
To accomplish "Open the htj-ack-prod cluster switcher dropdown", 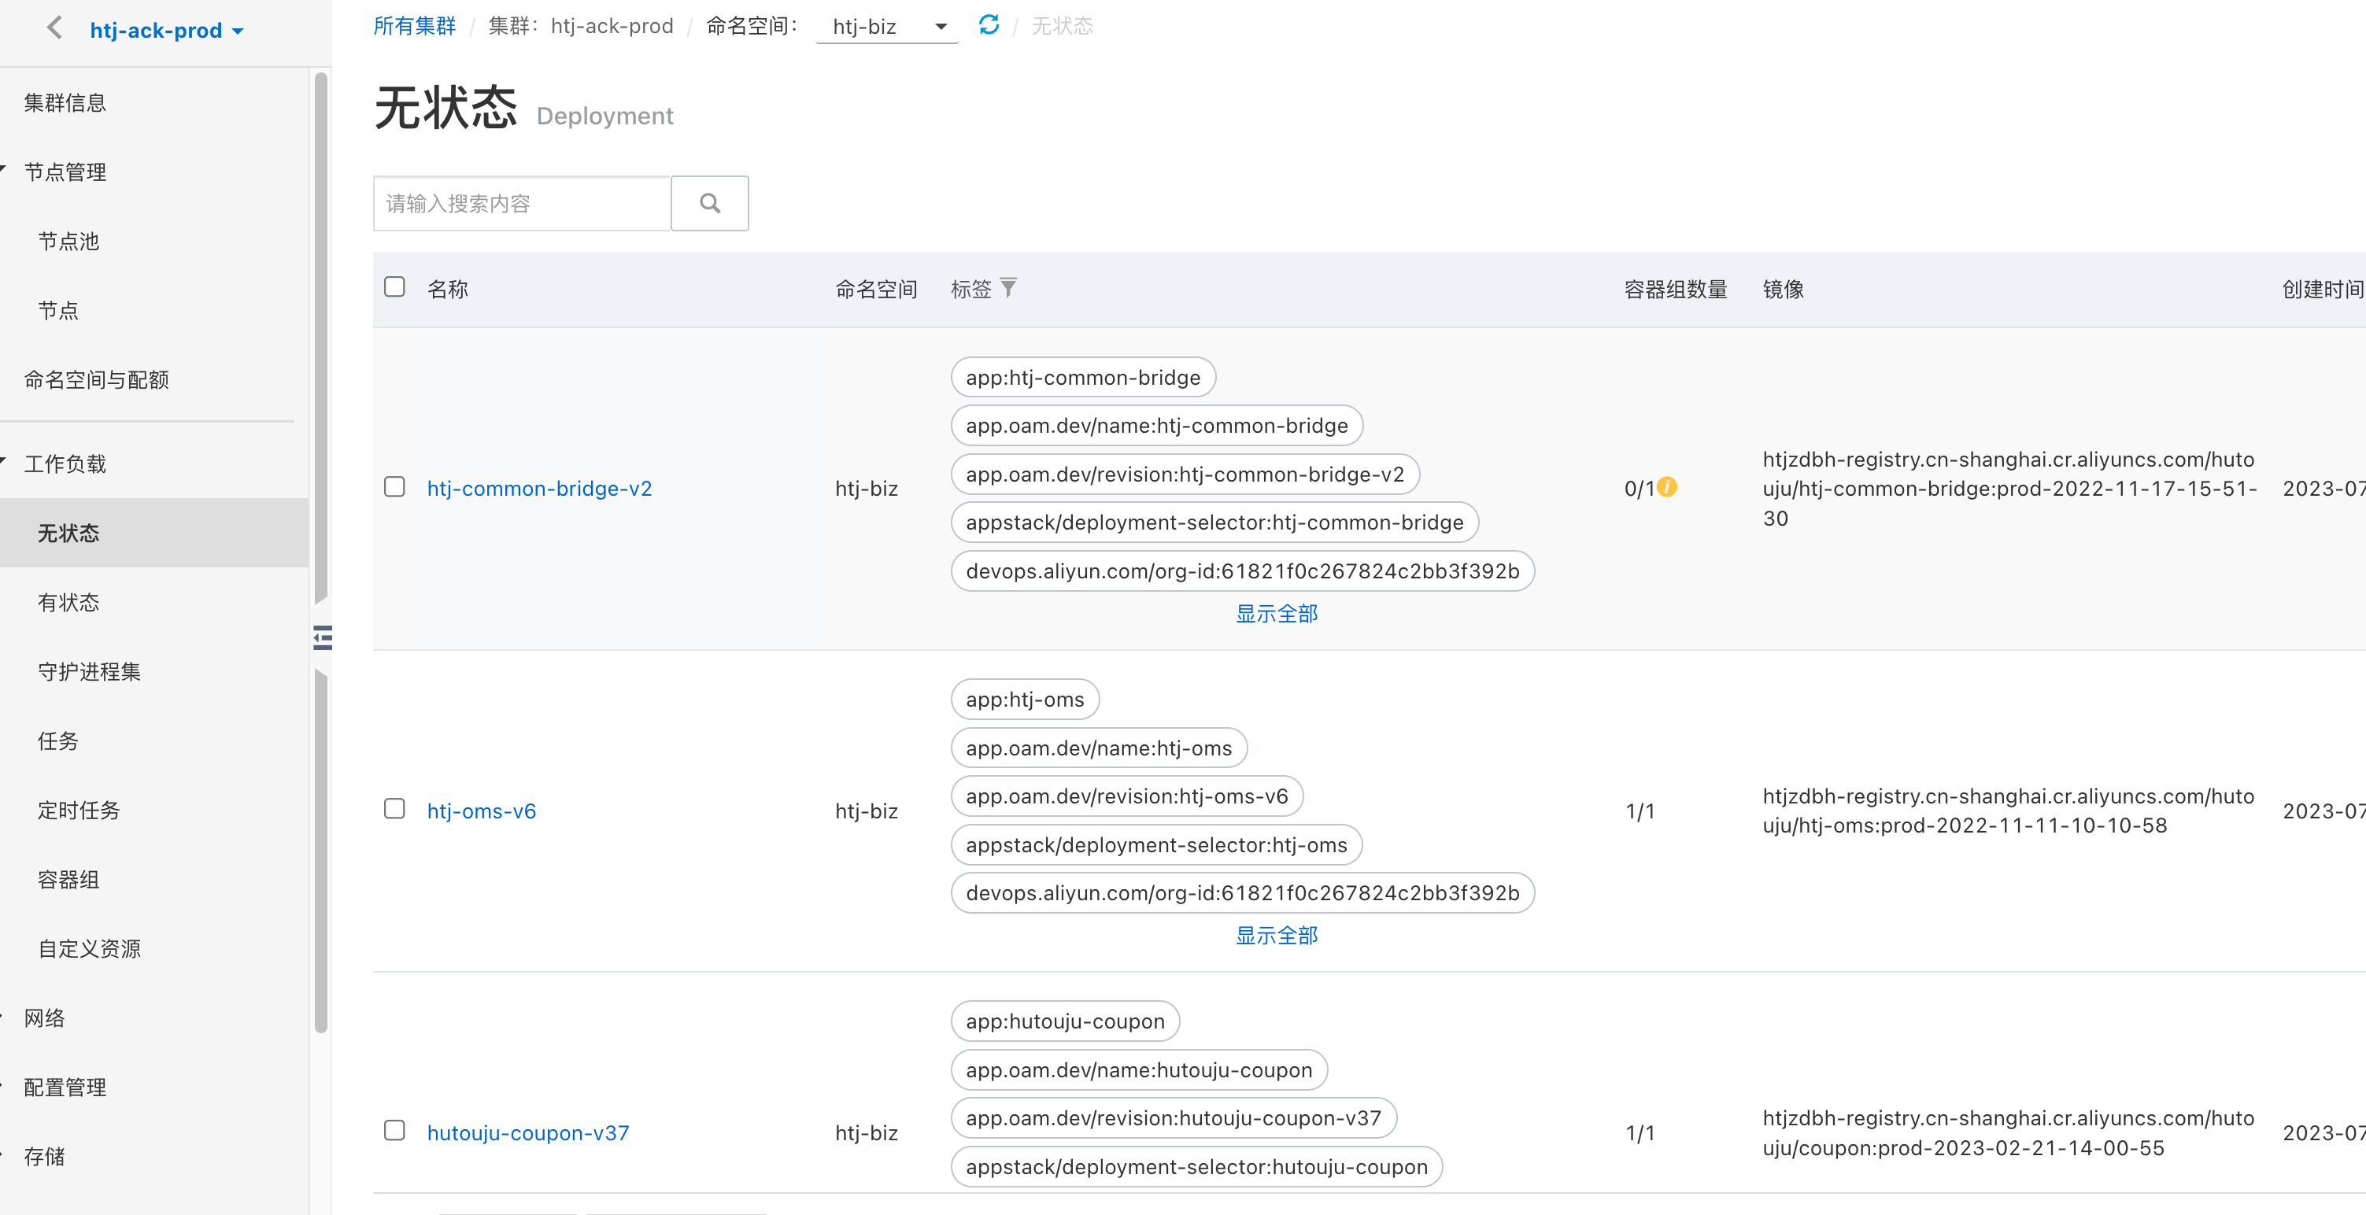I will (x=166, y=31).
